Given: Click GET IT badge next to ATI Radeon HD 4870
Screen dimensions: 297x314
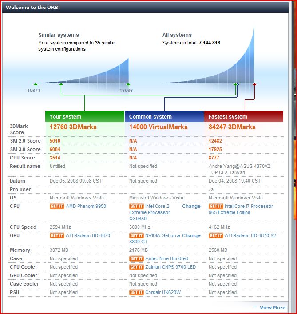Looking at the screenshot, I should (x=57, y=235).
